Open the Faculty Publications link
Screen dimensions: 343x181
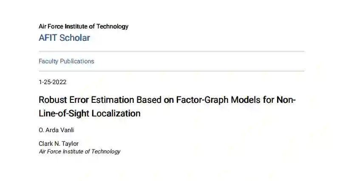[x=66, y=61]
